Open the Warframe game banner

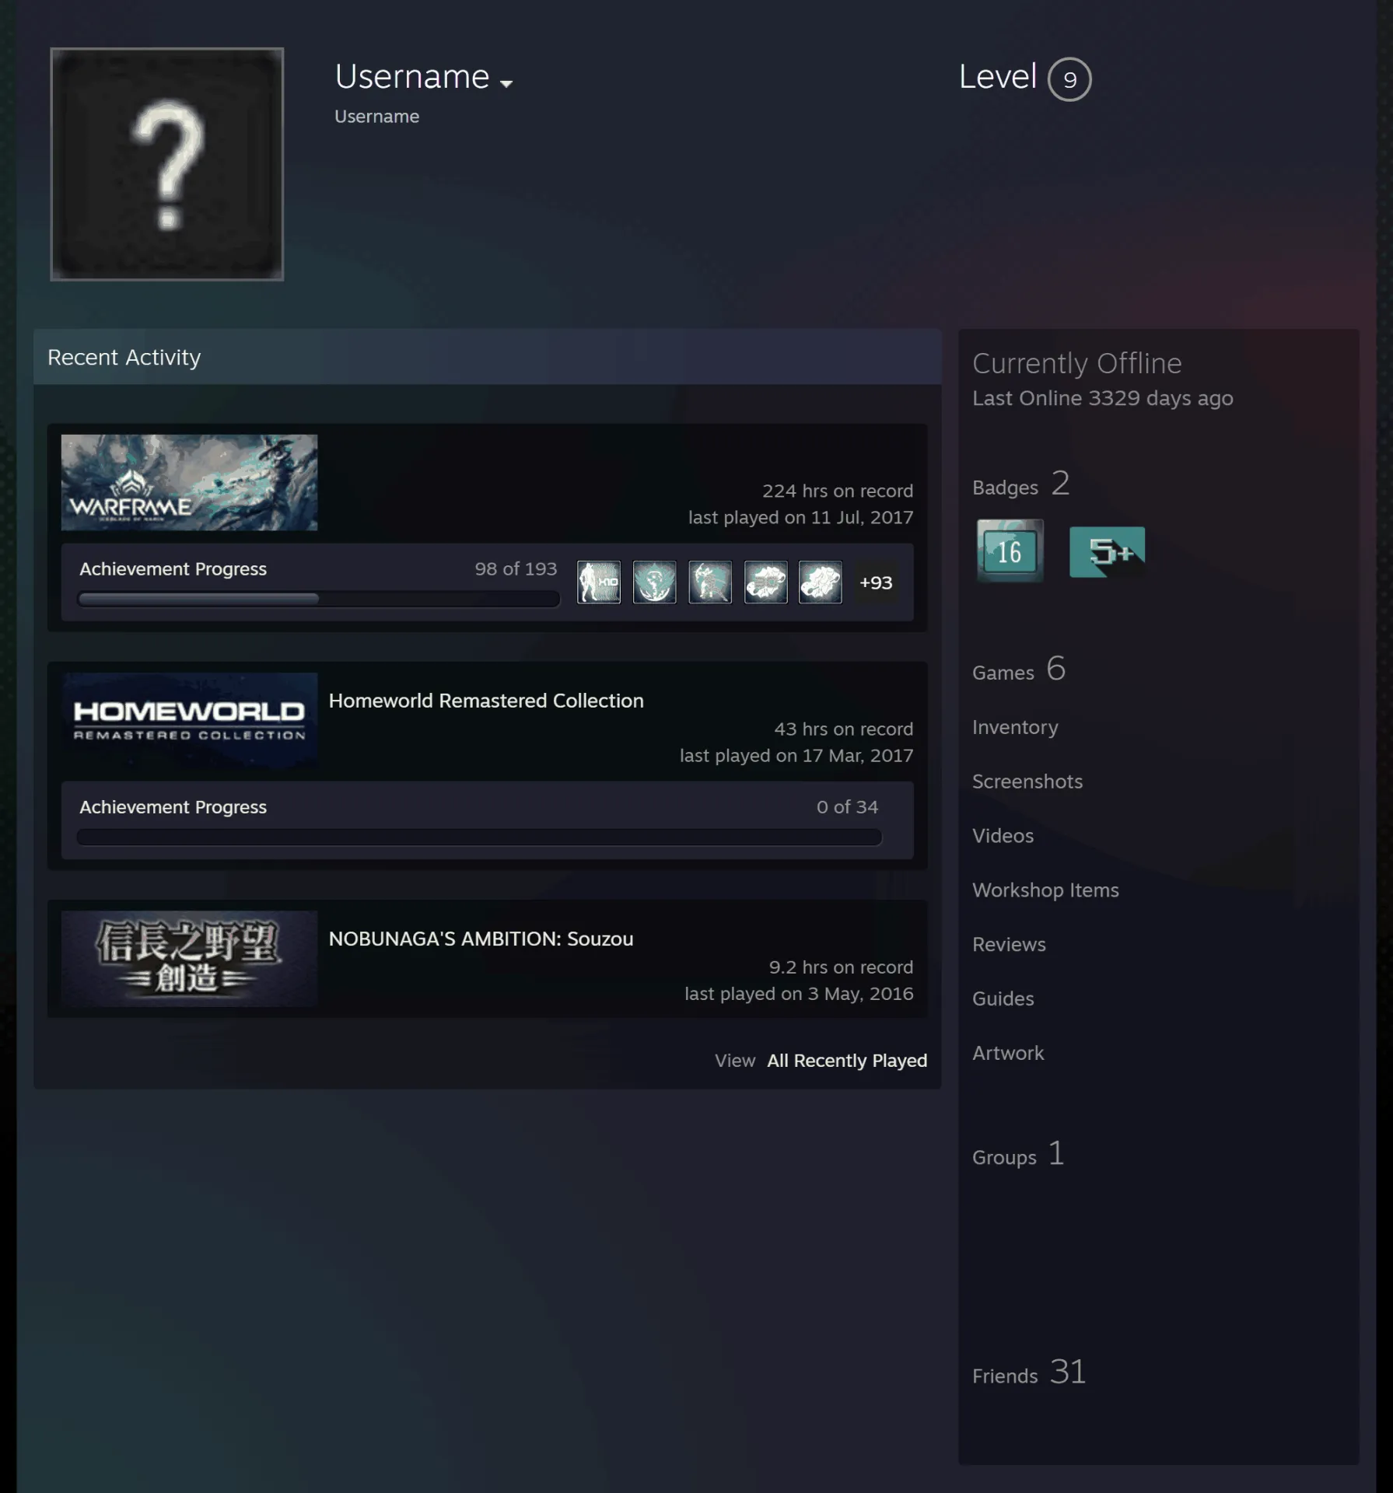coord(189,482)
